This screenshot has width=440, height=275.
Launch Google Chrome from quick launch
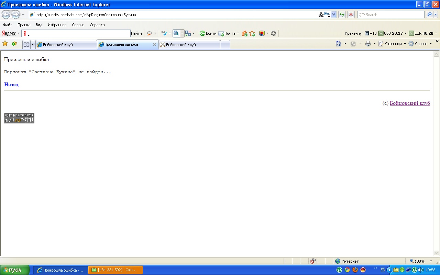(x=347, y=270)
